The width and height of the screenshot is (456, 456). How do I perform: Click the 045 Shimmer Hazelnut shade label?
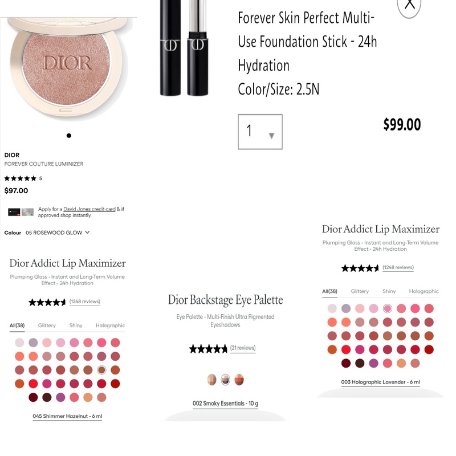point(67,416)
